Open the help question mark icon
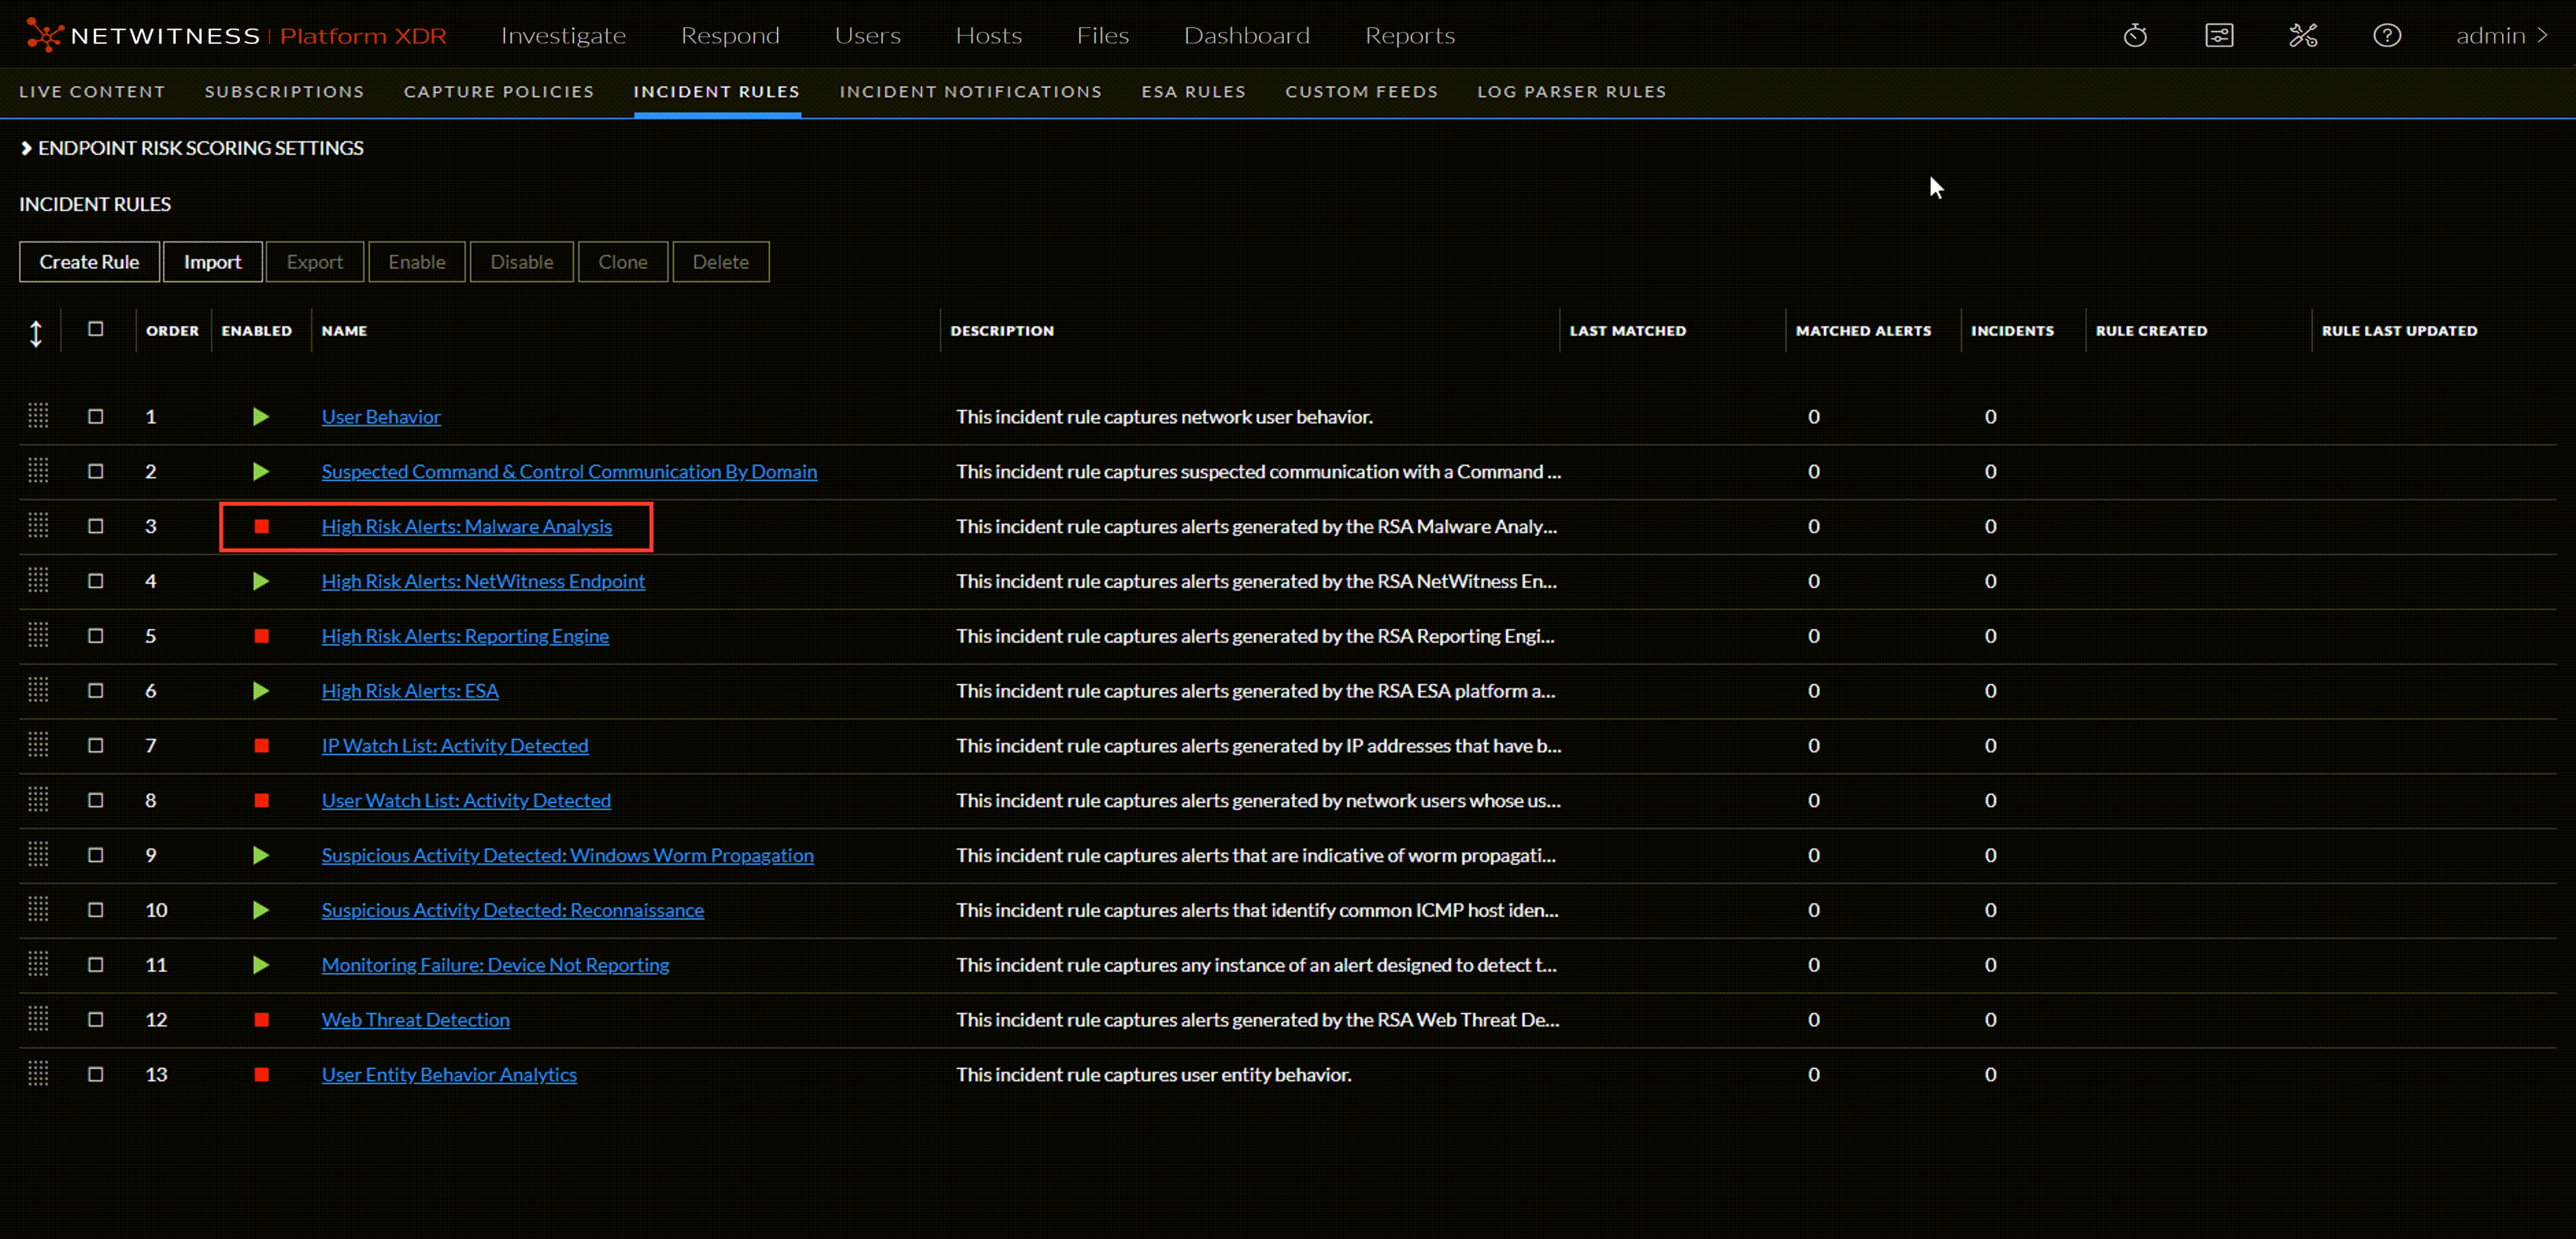The height and width of the screenshot is (1239, 2576). click(x=2387, y=35)
